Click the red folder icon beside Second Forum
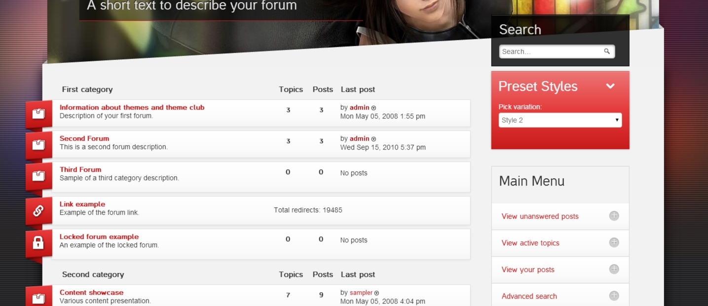This screenshot has height=306, width=708. click(38, 145)
